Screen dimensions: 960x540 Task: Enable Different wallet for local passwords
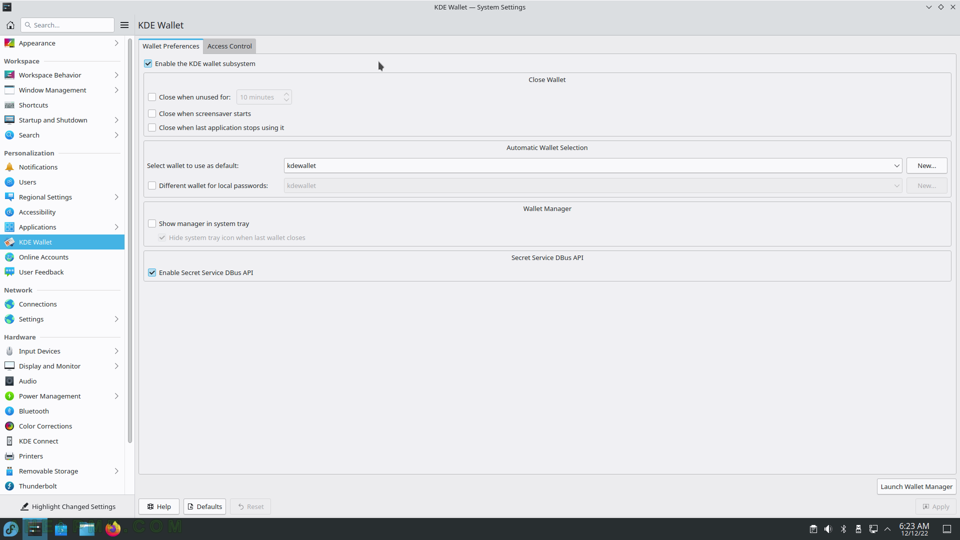tap(152, 185)
